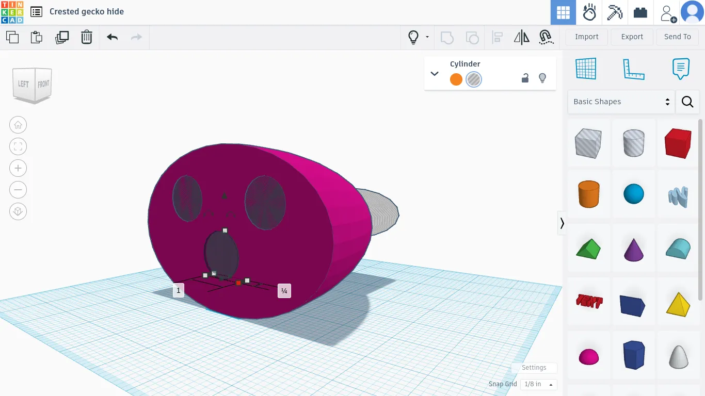Select the Hole option for Cylinder
705x396 pixels.
[x=473, y=79]
